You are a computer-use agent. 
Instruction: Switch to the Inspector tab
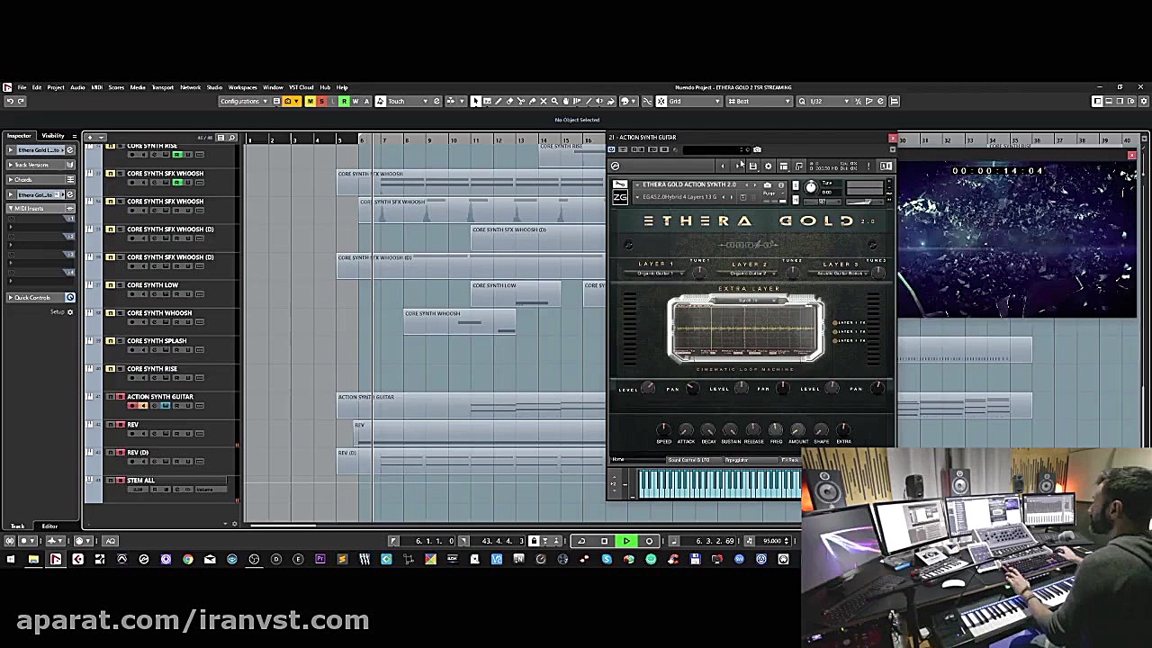pos(19,136)
